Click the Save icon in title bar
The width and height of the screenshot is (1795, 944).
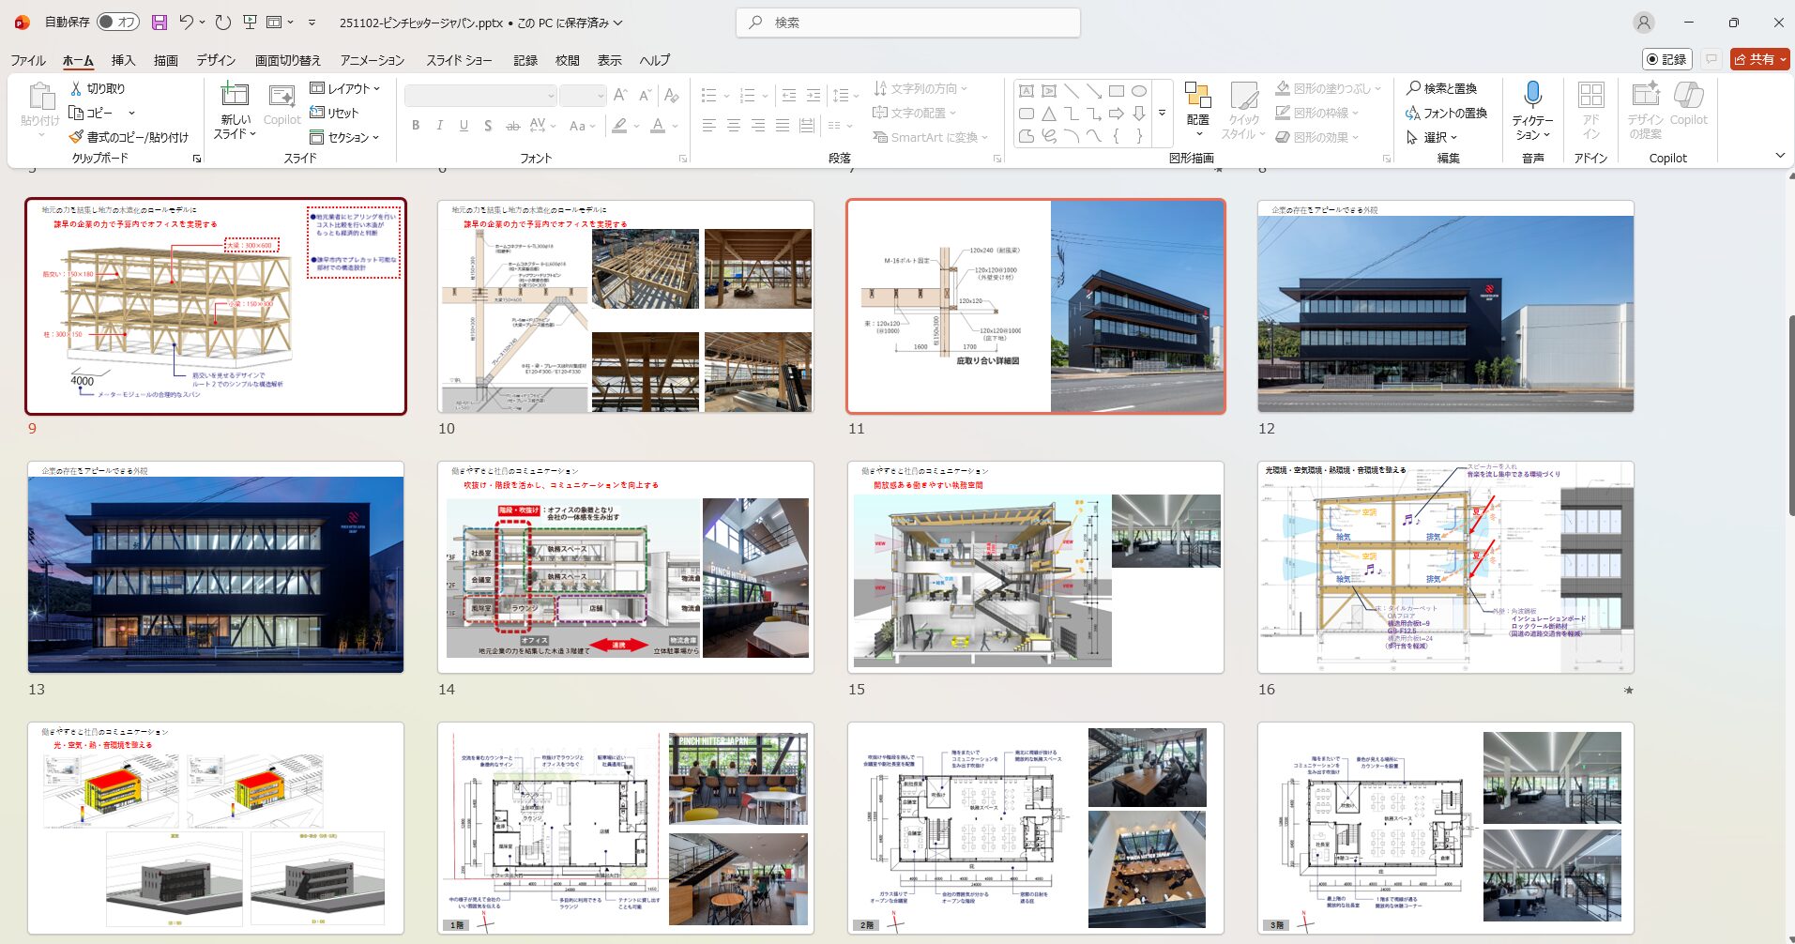click(x=159, y=23)
